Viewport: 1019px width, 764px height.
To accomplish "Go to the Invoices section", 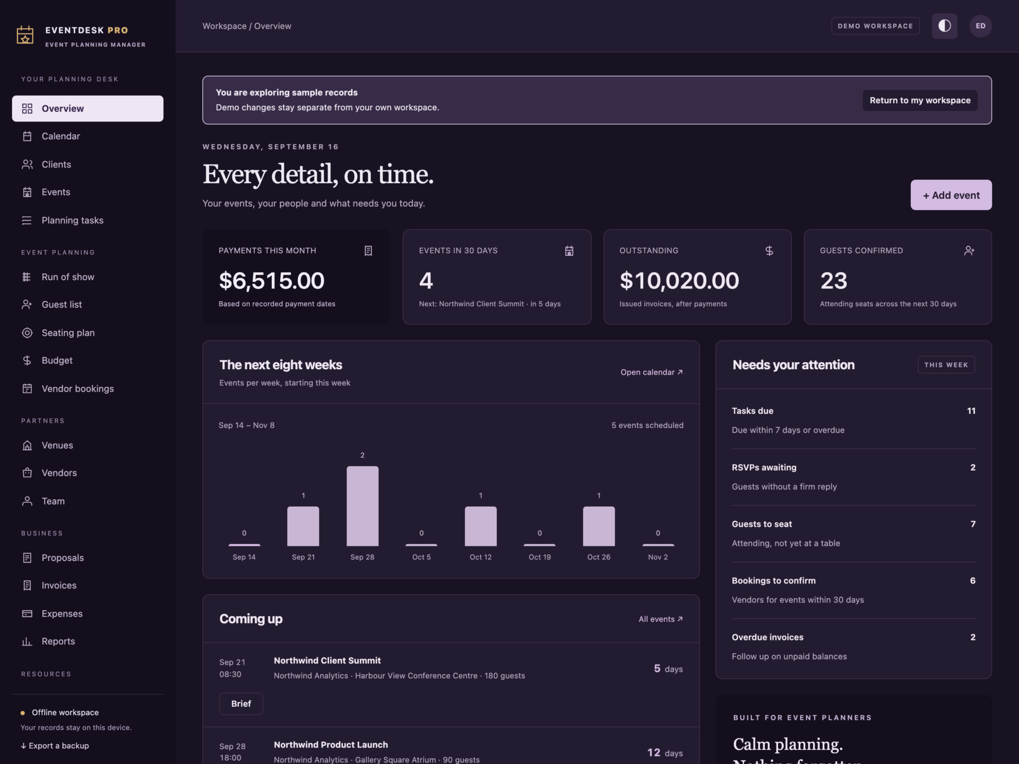I will 88,585.
